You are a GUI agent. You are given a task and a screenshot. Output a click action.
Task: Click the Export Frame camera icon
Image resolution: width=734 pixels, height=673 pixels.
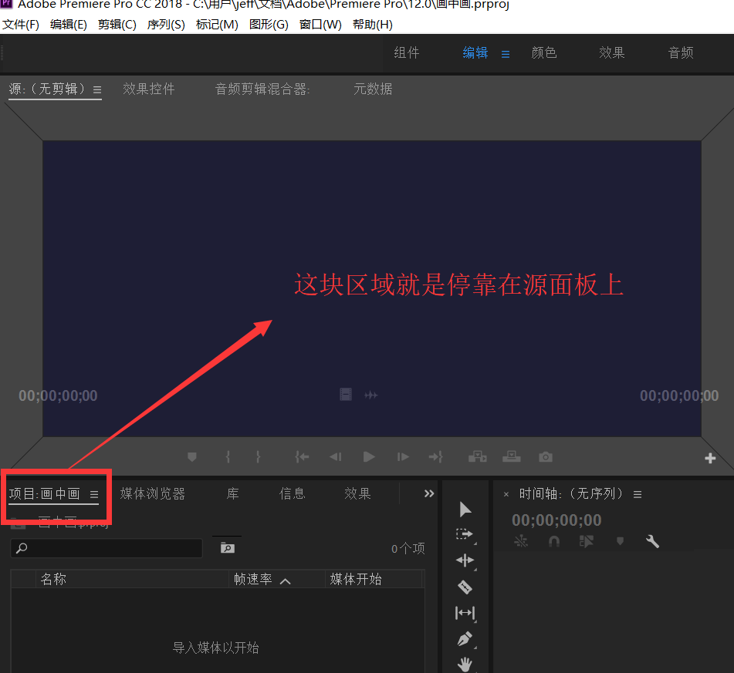[x=545, y=456]
